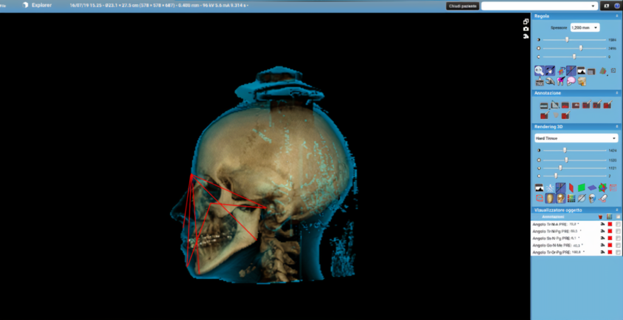This screenshot has height=320, width=623.
Task: Click the Regola slider showing value 0
Action: [x=574, y=56]
